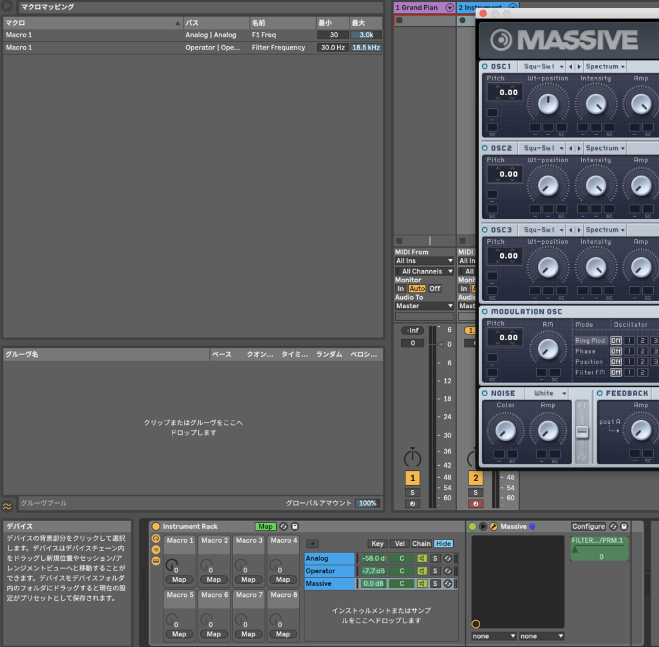Show the rack's chain list selector icon
659x647 pixels.
(156, 549)
